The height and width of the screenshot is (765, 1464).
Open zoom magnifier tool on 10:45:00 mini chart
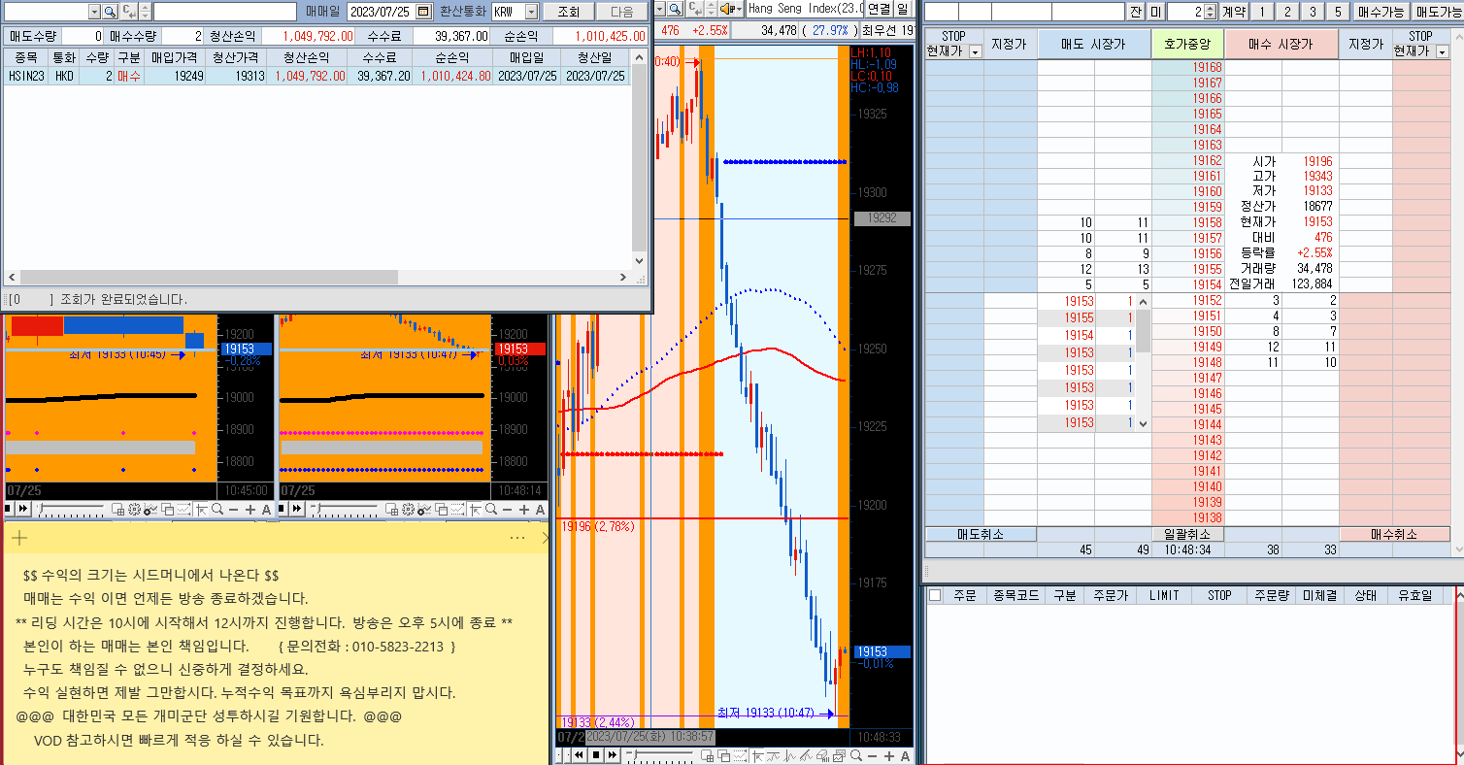(x=217, y=509)
